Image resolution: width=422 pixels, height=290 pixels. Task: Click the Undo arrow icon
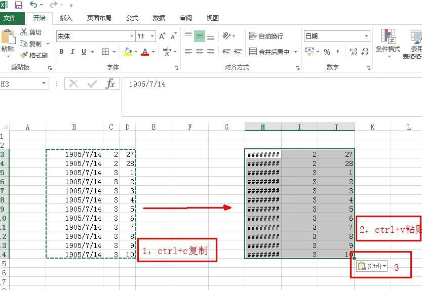pyautogui.click(x=33, y=5)
